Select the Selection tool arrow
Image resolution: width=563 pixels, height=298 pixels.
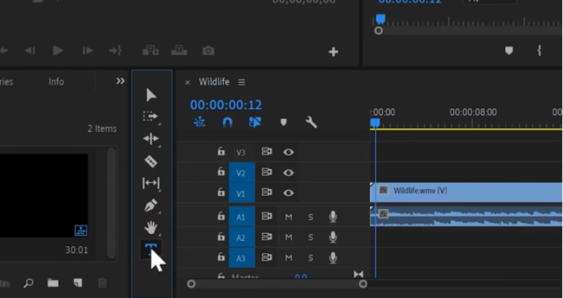coord(151,95)
